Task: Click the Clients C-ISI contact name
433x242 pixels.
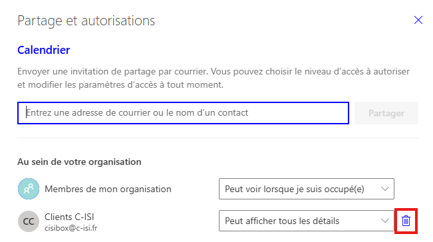Action: point(69,217)
